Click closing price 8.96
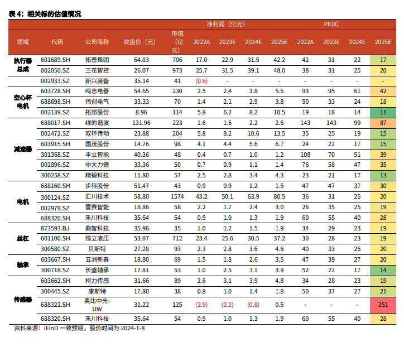The width and height of the screenshot is (404, 347). tap(141, 112)
